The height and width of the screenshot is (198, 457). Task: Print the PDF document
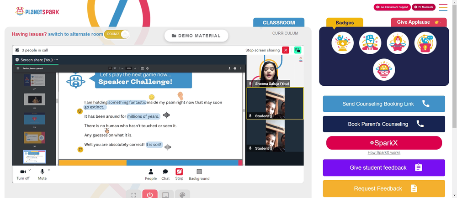[x=235, y=68]
